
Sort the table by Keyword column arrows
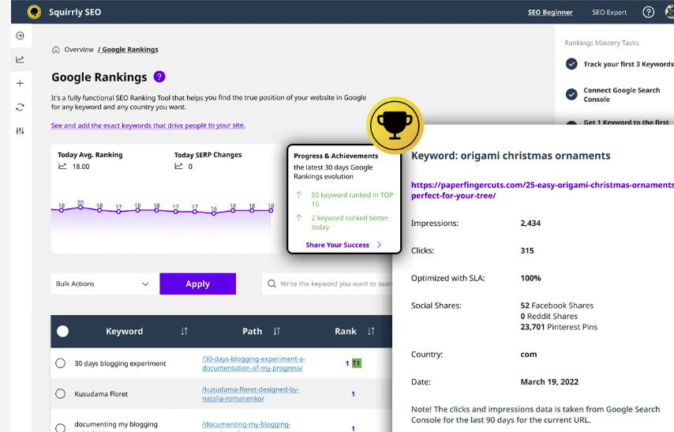(x=184, y=332)
